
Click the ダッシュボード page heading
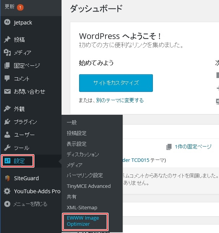click(96, 8)
